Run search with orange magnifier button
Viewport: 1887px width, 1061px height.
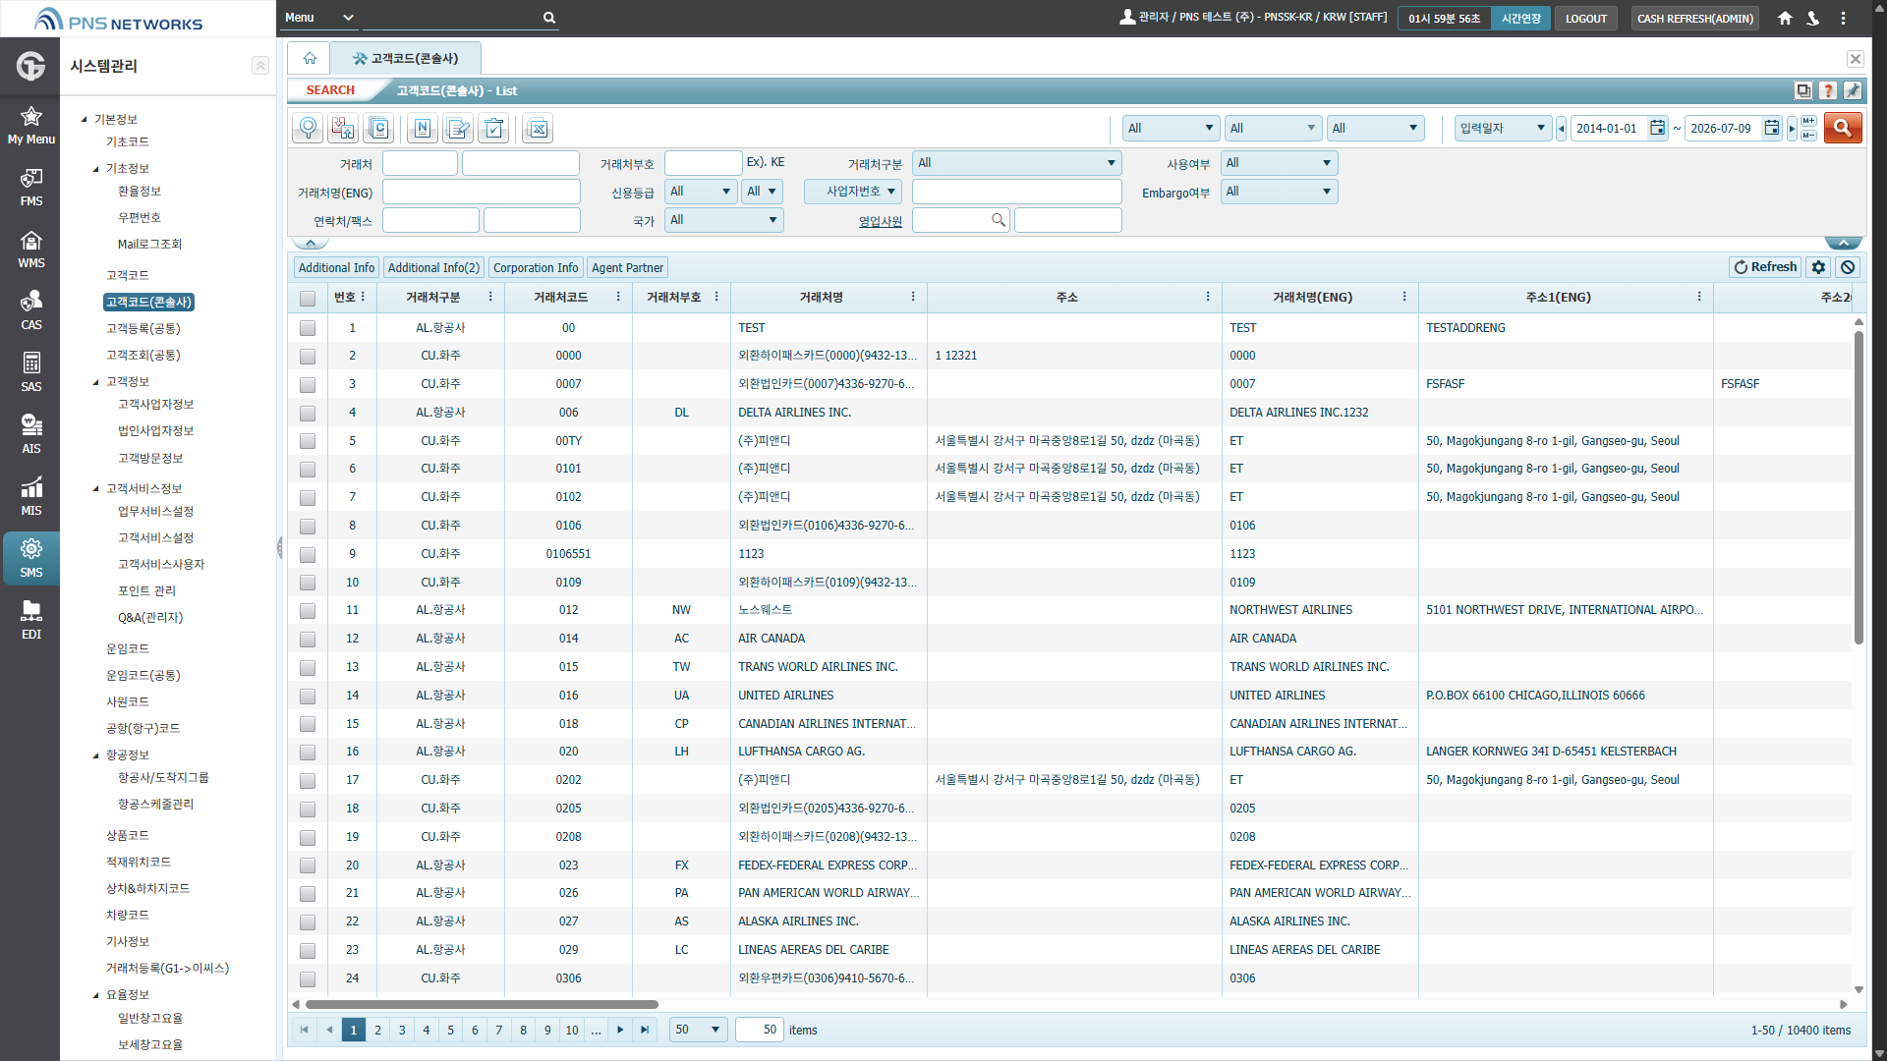click(x=1843, y=128)
